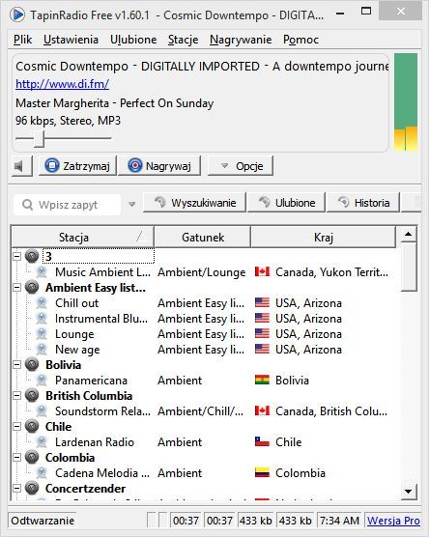Screen dimensions: 429x537
Task: Click the 'Wersja Pro' link
Action: [x=393, y=521]
